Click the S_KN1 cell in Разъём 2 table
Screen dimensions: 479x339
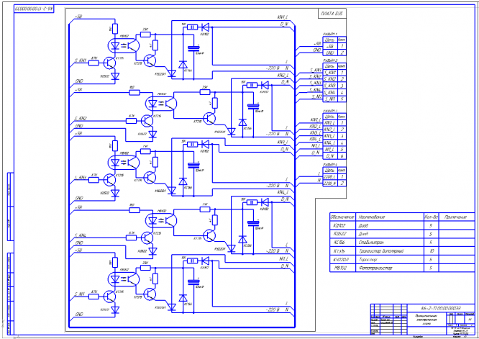(x=330, y=73)
